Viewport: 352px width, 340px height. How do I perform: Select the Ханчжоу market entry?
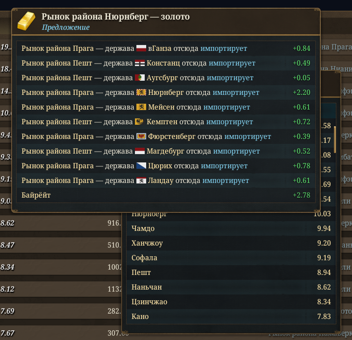(x=231, y=243)
